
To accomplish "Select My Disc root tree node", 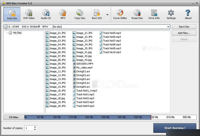I will (x=17, y=33).
